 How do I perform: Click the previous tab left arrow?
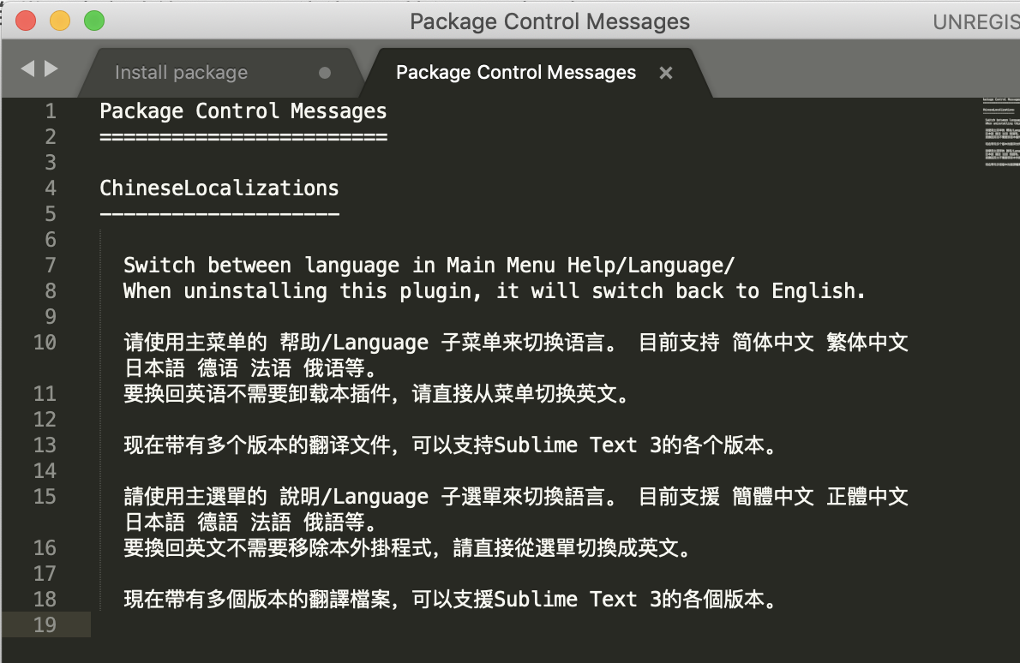(27, 69)
